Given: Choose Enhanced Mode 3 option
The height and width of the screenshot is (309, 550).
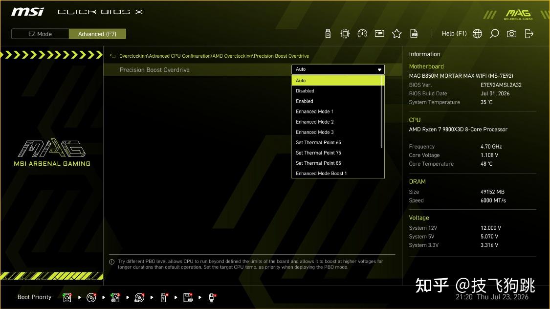Looking at the screenshot, I should click(336, 132).
